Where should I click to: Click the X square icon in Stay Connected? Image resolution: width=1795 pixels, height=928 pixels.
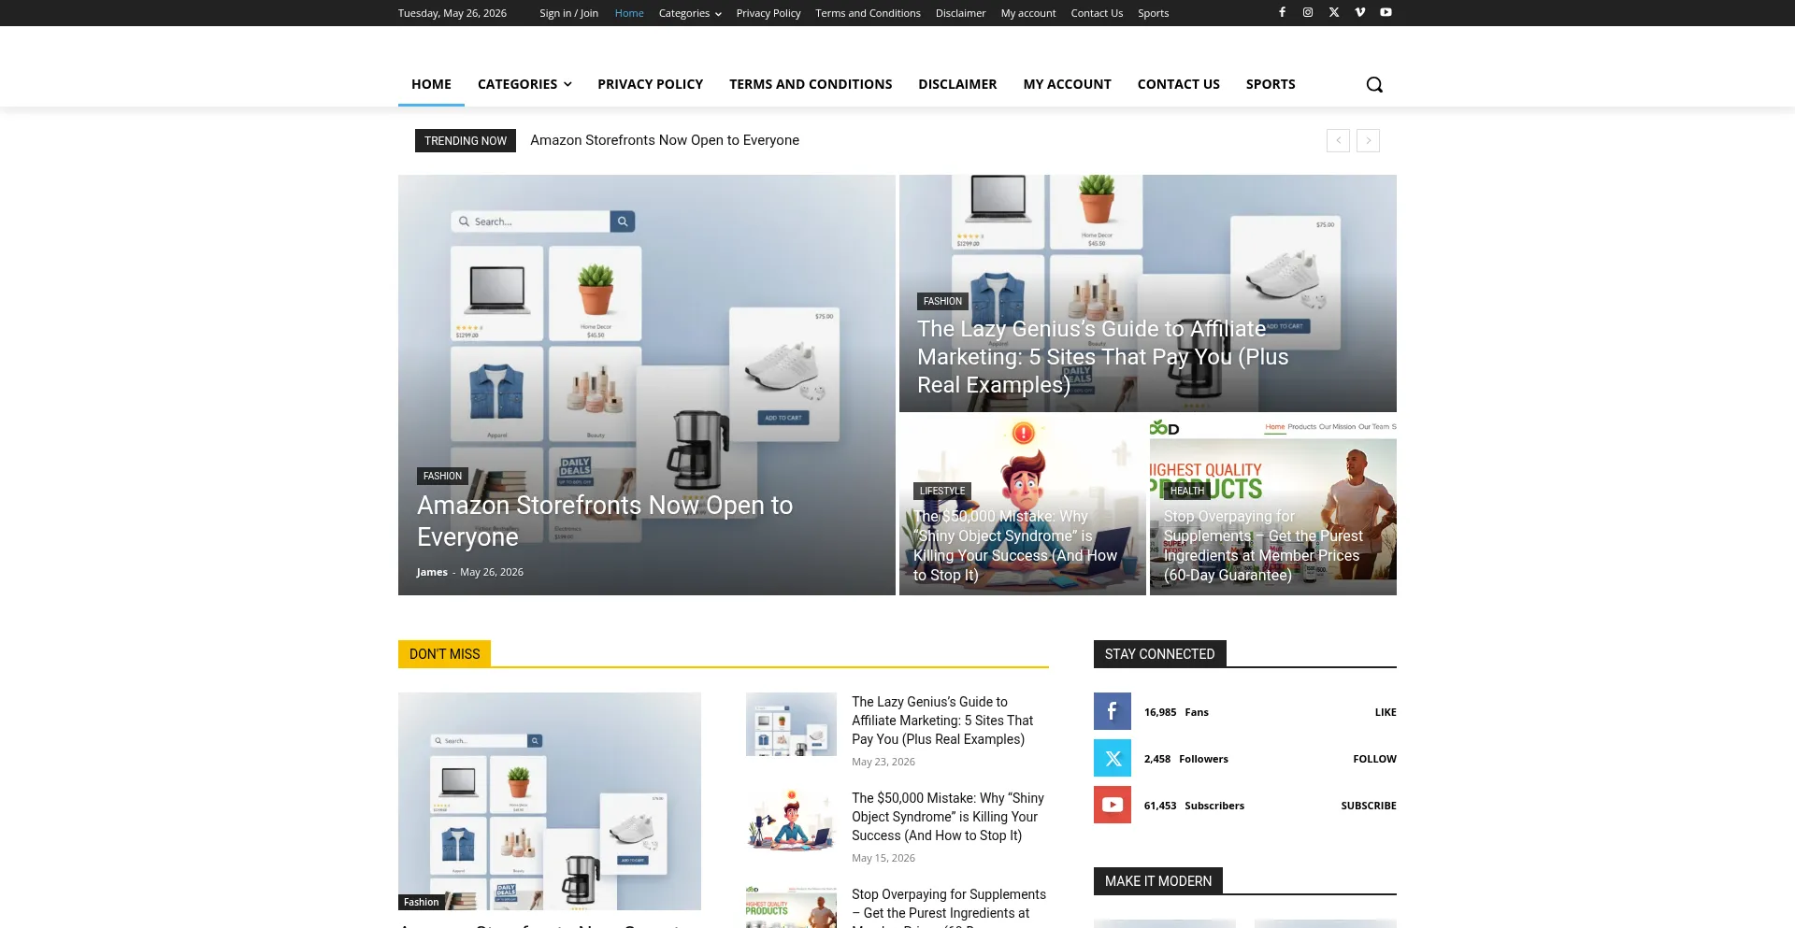point(1113,758)
